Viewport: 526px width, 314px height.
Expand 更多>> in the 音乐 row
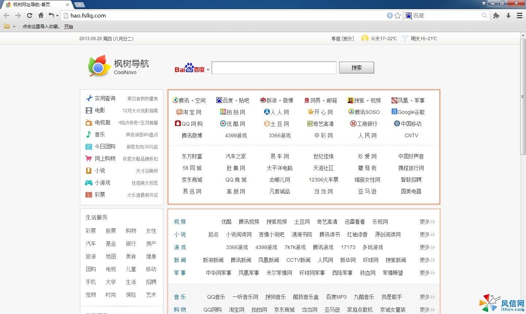point(427,297)
